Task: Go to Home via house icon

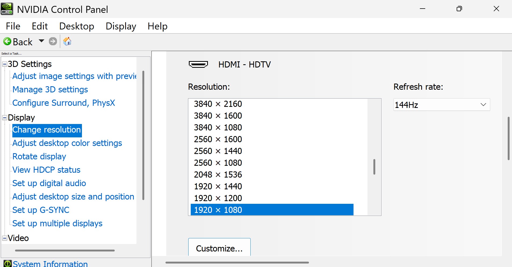Action: pyautogui.click(x=67, y=42)
